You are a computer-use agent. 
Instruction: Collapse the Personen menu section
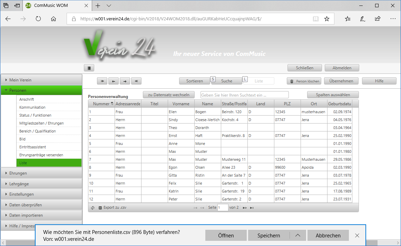tap(41, 90)
